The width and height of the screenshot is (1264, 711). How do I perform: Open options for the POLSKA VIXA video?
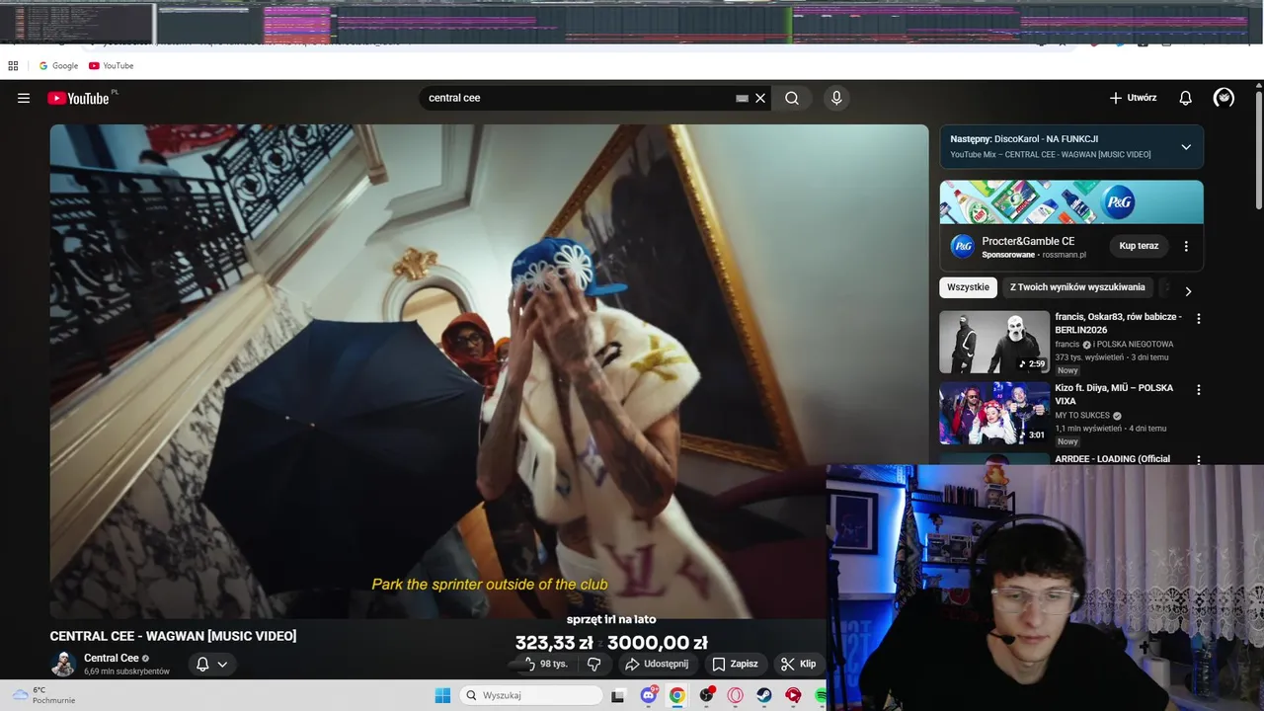pyautogui.click(x=1199, y=390)
